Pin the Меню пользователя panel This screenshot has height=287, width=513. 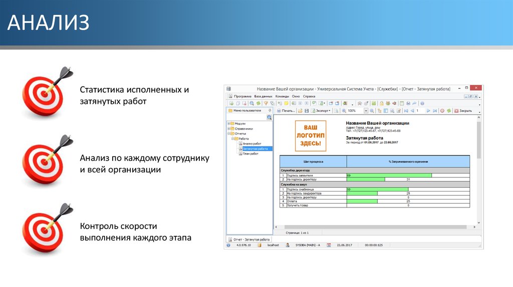[270, 110]
